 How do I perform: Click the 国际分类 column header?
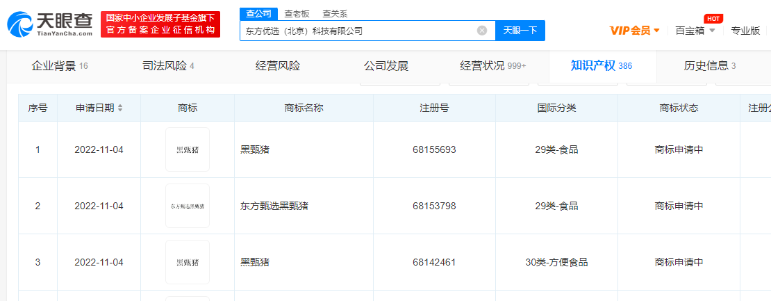(556, 108)
